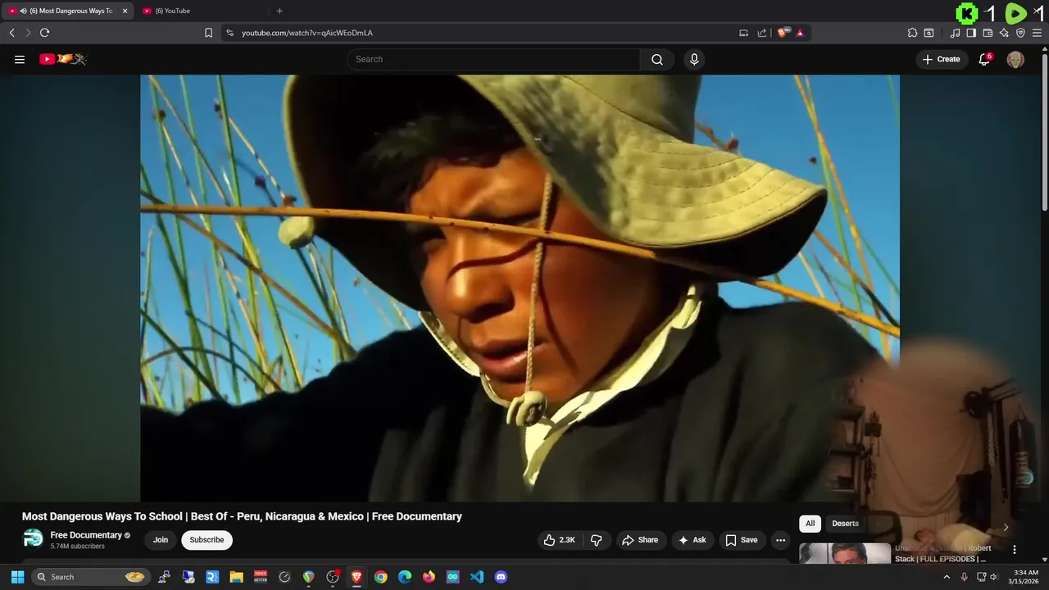The height and width of the screenshot is (590, 1049).
Task: Open the Brave Wallet icon
Action: [x=988, y=33]
